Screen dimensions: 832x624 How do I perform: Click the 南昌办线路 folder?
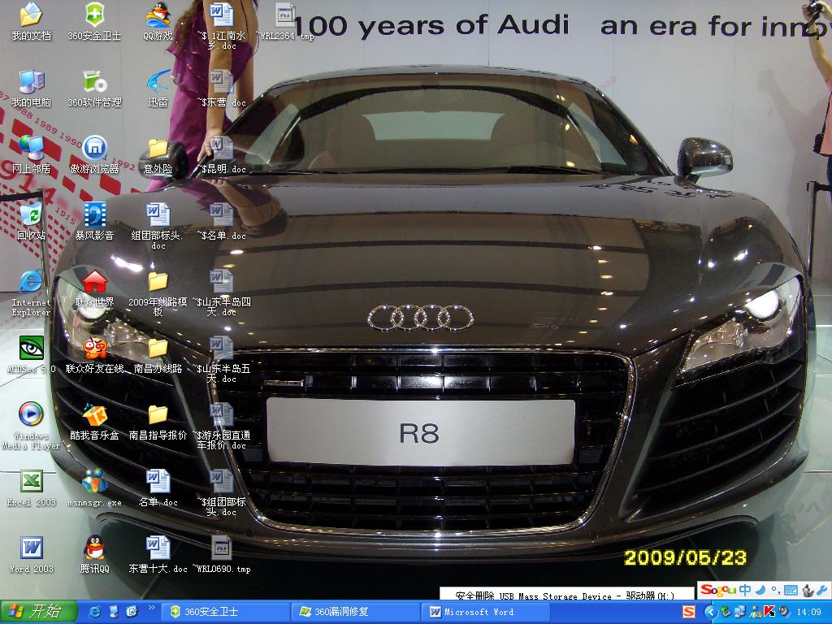(158, 354)
